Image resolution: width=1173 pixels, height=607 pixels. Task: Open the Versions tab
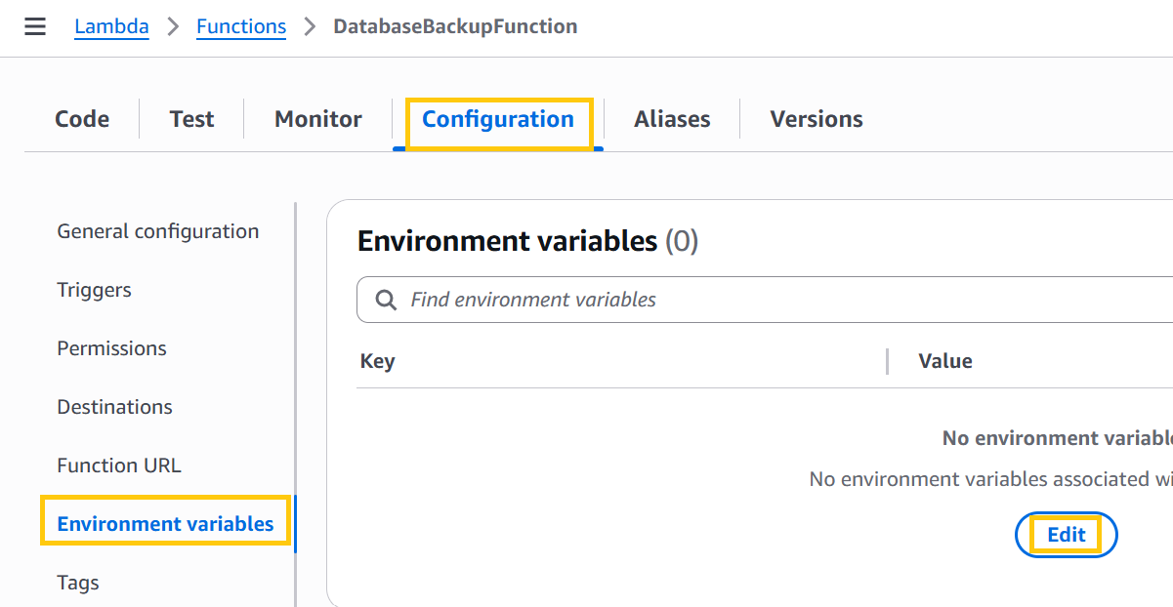[x=817, y=119]
